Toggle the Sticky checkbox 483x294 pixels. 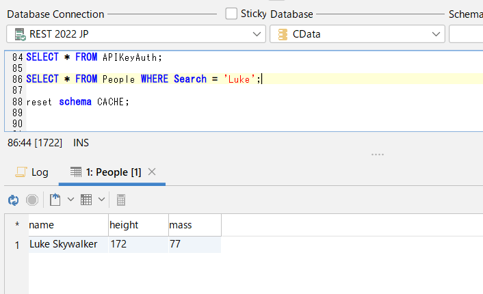231,14
